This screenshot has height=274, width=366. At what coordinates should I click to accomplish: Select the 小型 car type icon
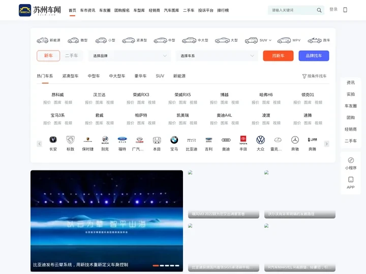point(101,40)
